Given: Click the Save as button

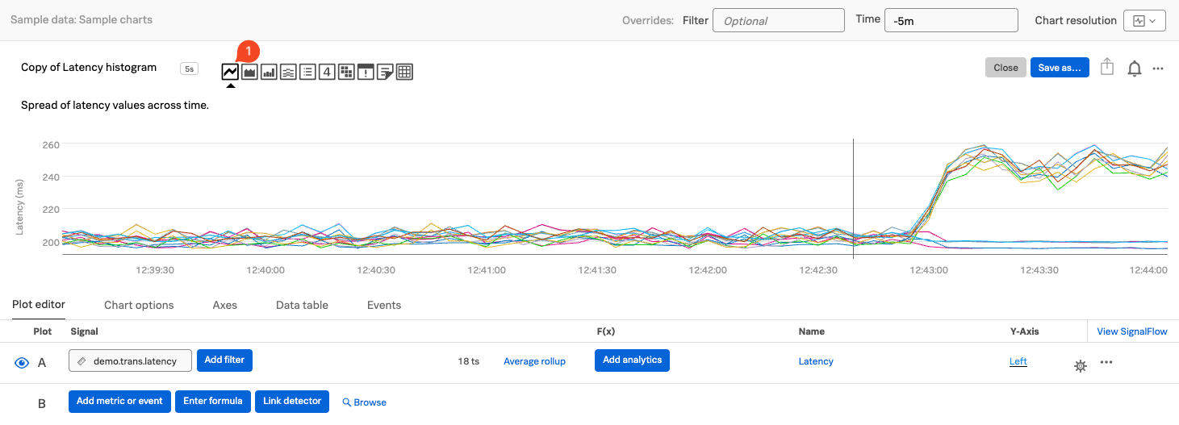Looking at the screenshot, I should coord(1059,68).
